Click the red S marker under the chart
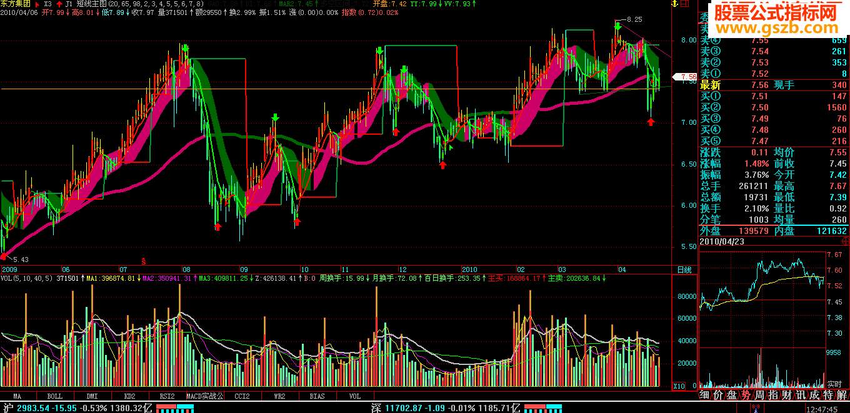This screenshot has height=413, width=850. (143, 261)
